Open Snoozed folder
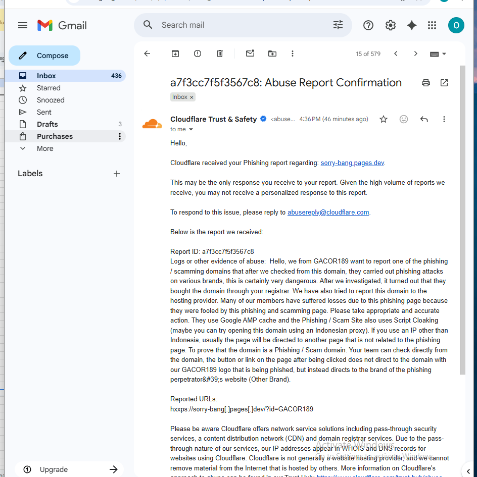477x477 pixels. 65,100
